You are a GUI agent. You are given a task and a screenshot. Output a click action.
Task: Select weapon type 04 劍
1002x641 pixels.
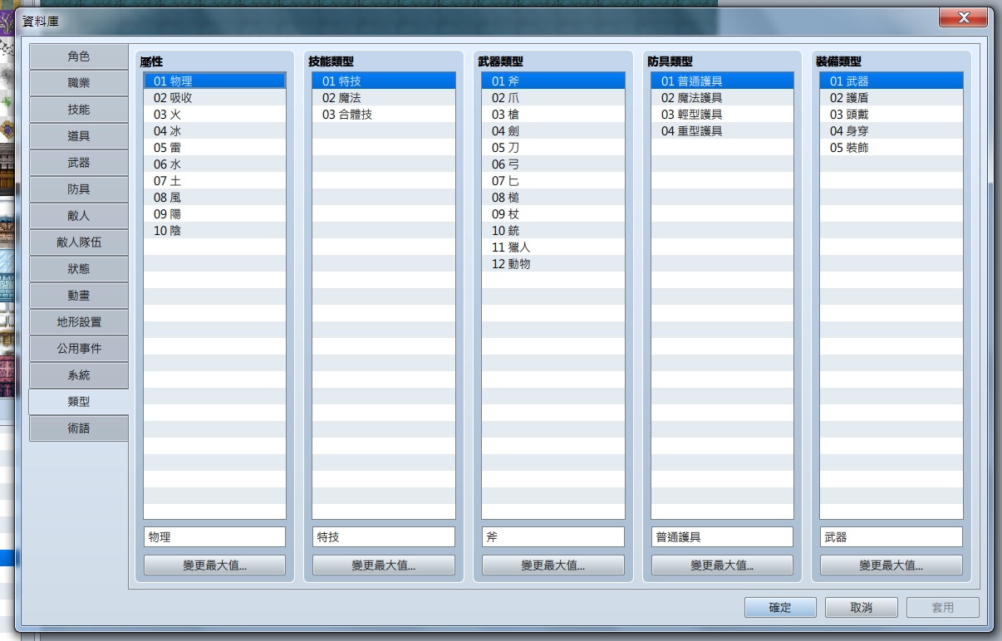coord(553,131)
